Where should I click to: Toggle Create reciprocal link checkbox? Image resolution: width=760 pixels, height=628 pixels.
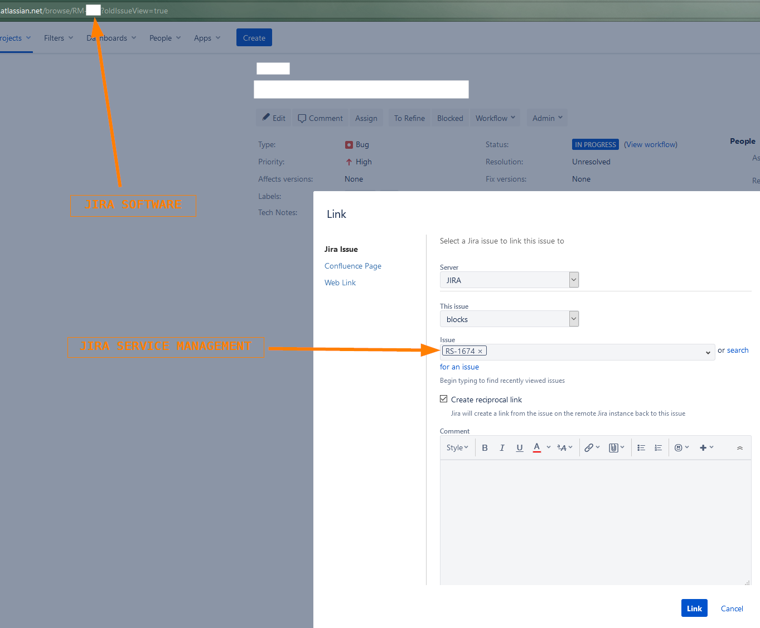[444, 399]
